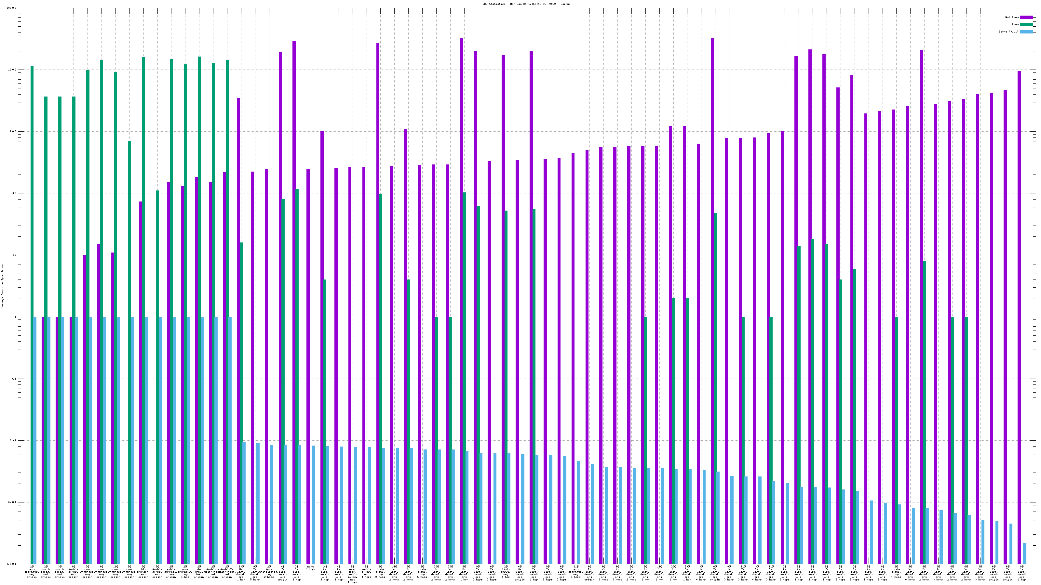Click the green Spam legend swatch
The height and width of the screenshot is (585, 1041).
[x=1026, y=25]
